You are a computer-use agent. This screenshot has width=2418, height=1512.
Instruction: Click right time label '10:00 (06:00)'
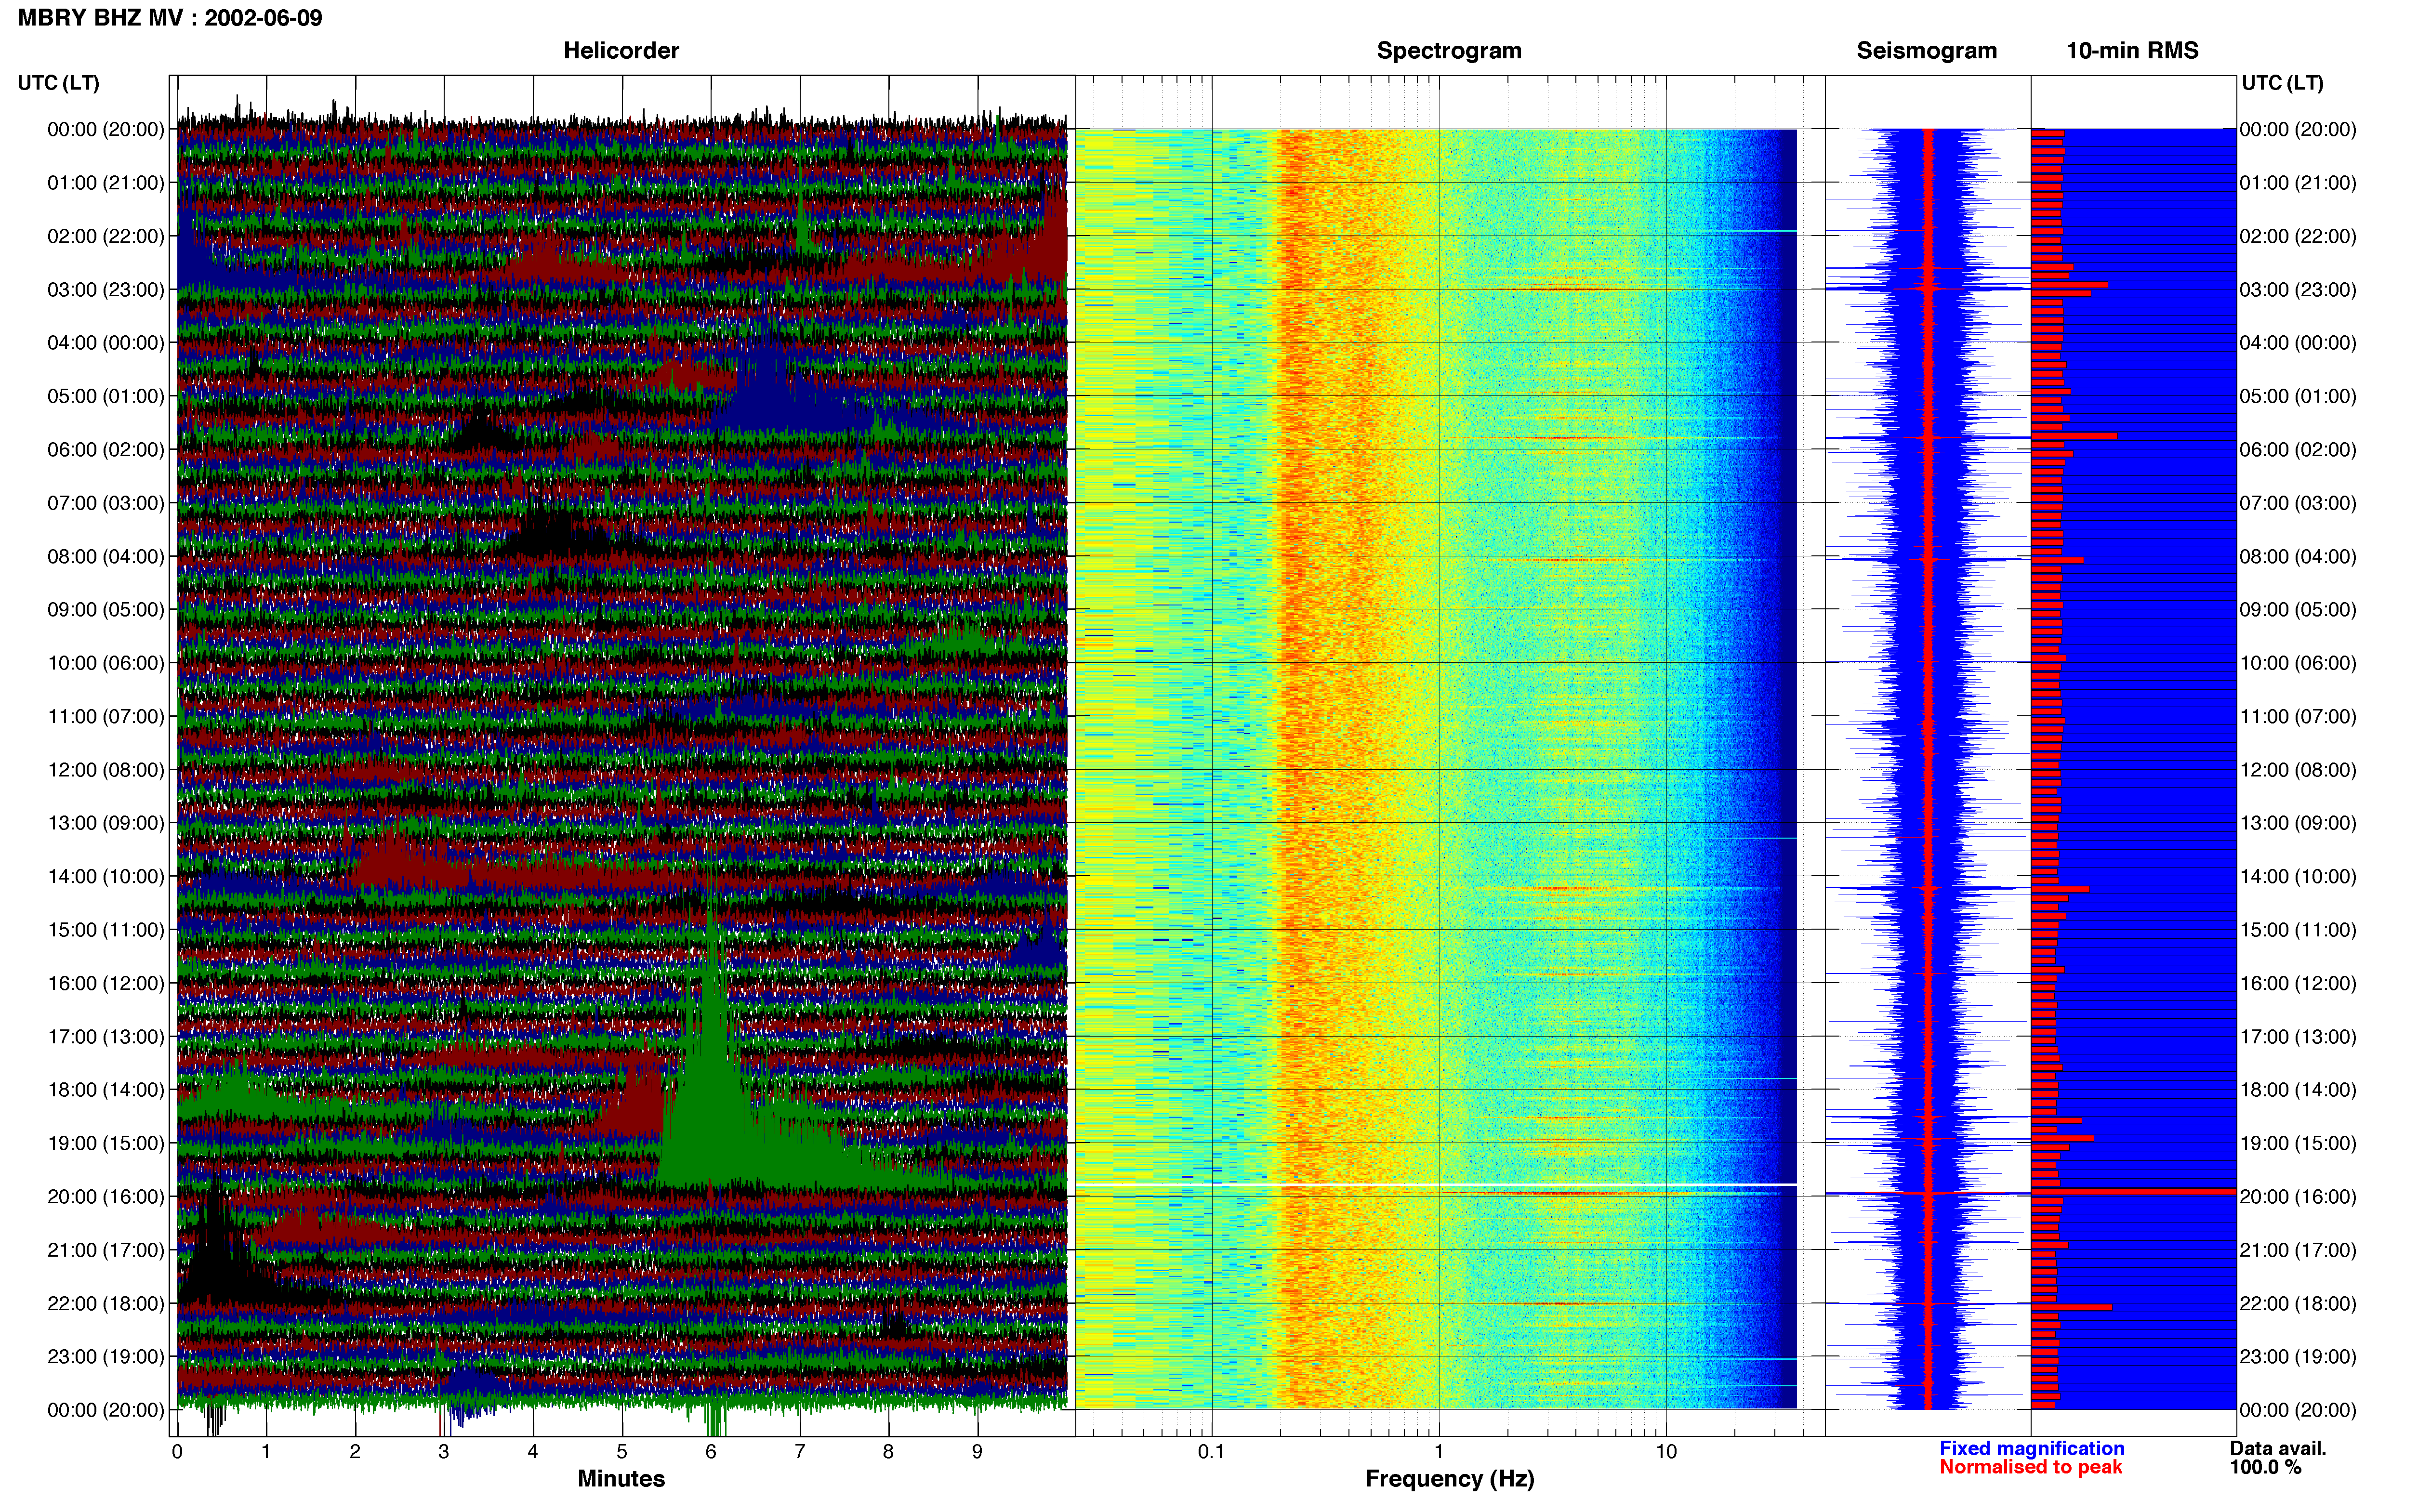(x=2298, y=662)
